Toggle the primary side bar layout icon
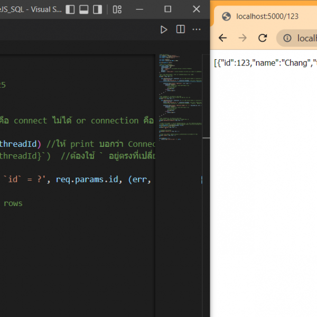 pyautogui.click(x=69, y=10)
